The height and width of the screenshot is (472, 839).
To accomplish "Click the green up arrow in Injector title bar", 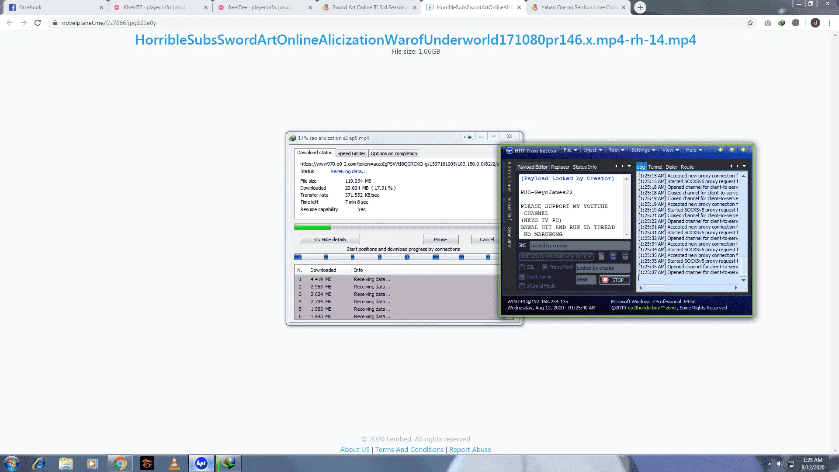I will point(732,150).
